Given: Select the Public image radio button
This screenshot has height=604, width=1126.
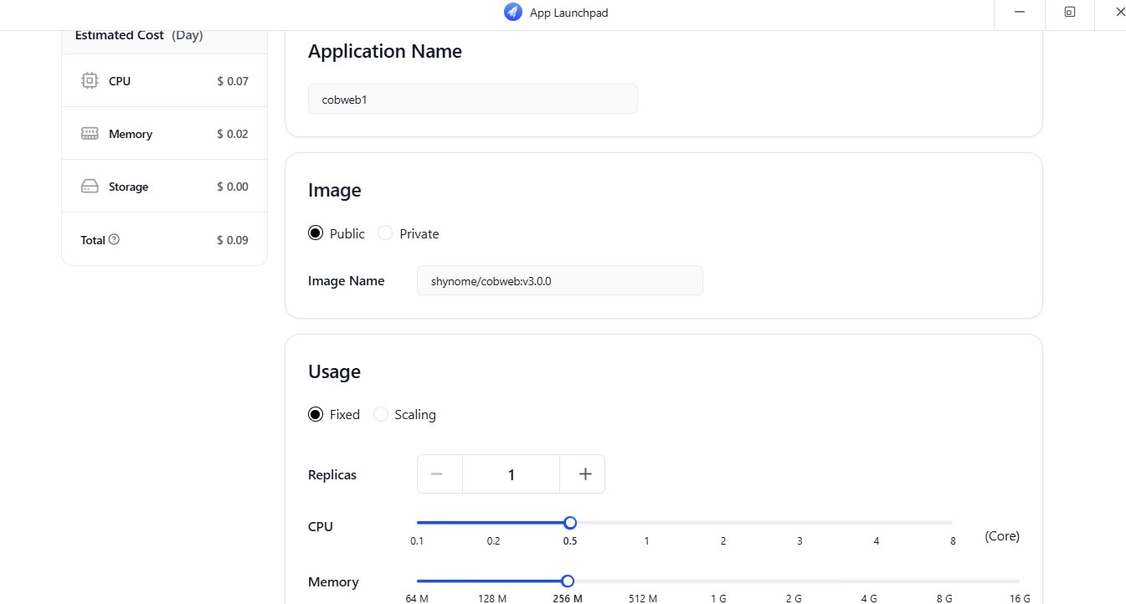Looking at the screenshot, I should pyautogui.click(x=316, y=233).
